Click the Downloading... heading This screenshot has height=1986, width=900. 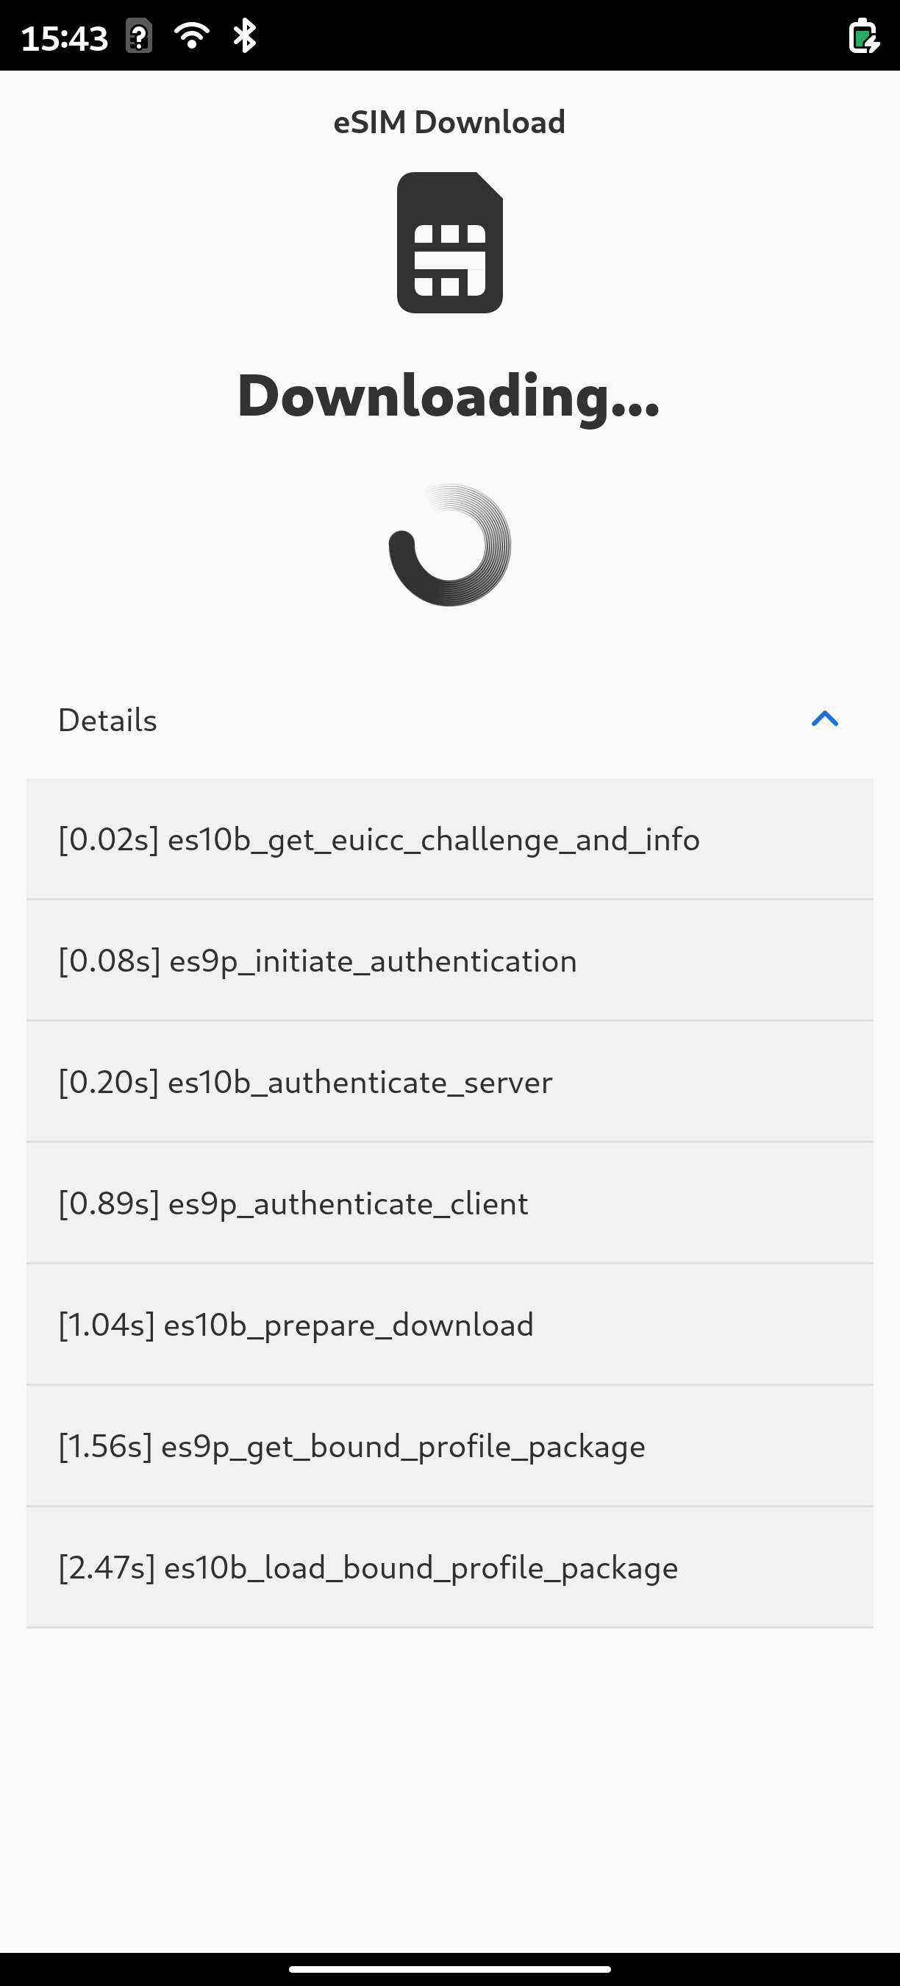coord(449,396)
